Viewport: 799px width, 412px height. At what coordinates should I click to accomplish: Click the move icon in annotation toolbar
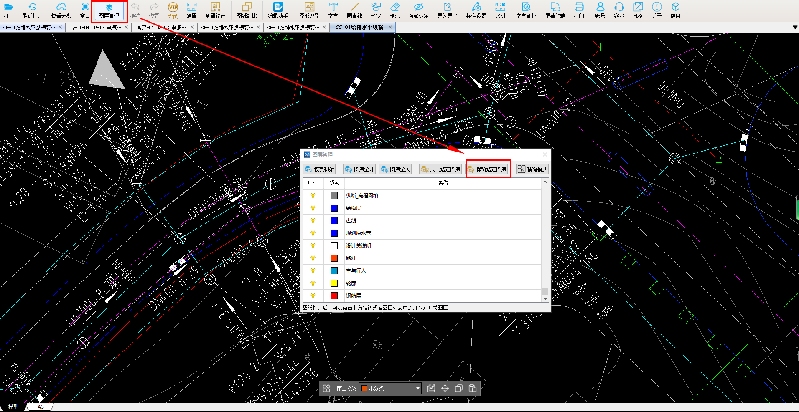[x=445, y=389]
